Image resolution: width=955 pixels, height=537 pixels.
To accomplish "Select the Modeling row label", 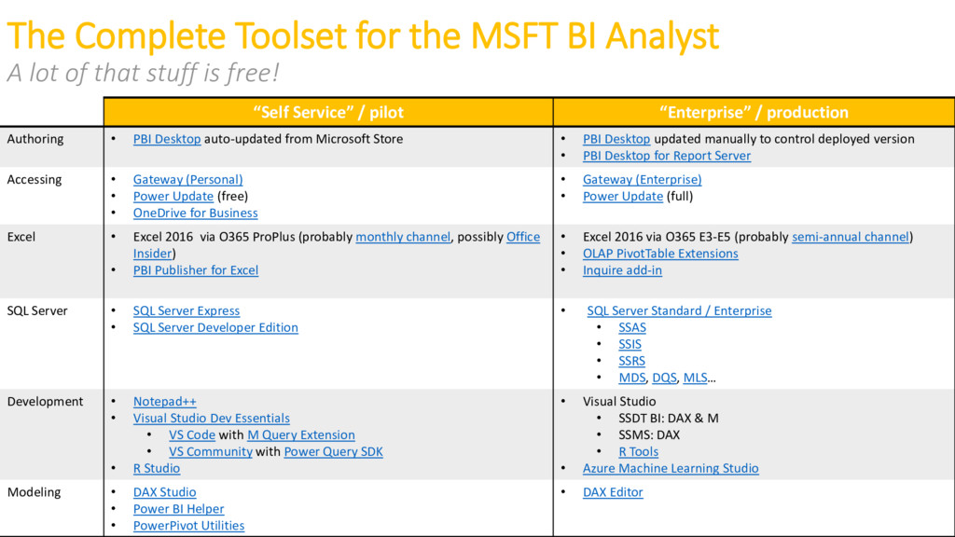I will 35,492.
